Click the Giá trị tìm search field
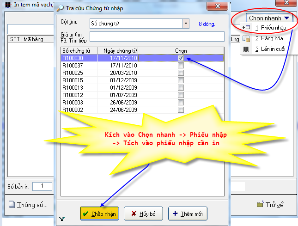This screenshot has height=226, width=298. (157, 37)
